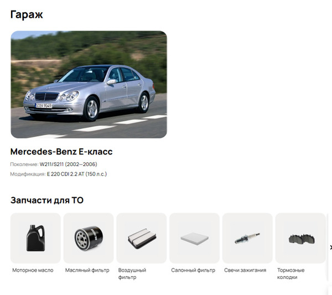332x295 pixels.
Task: Select the W211/S211 (2002–2006) generation text
Action: (x=69, y=164)
